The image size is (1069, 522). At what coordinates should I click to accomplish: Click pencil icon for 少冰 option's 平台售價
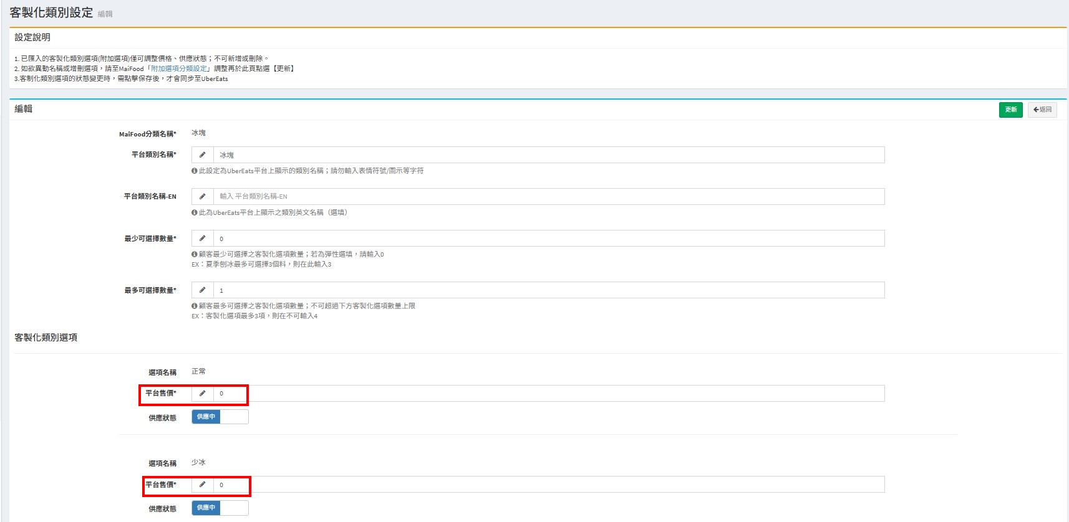click(202, 485)
